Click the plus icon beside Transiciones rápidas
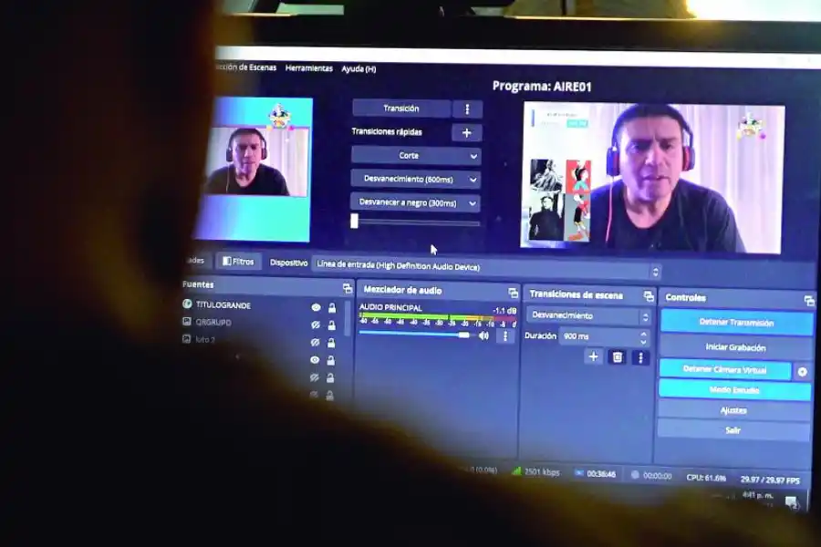This screenshot has height=547, width=821. [x=466, y=133]
